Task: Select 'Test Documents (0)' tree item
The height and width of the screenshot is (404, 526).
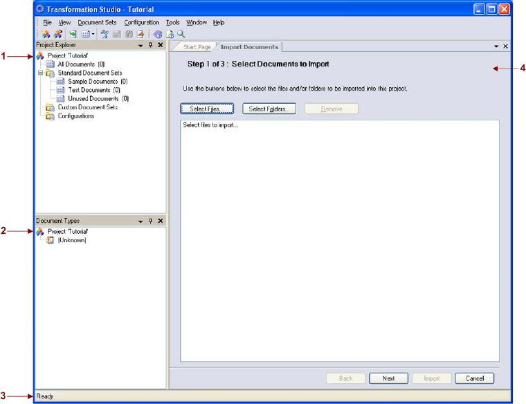Action: pos(94,90)
